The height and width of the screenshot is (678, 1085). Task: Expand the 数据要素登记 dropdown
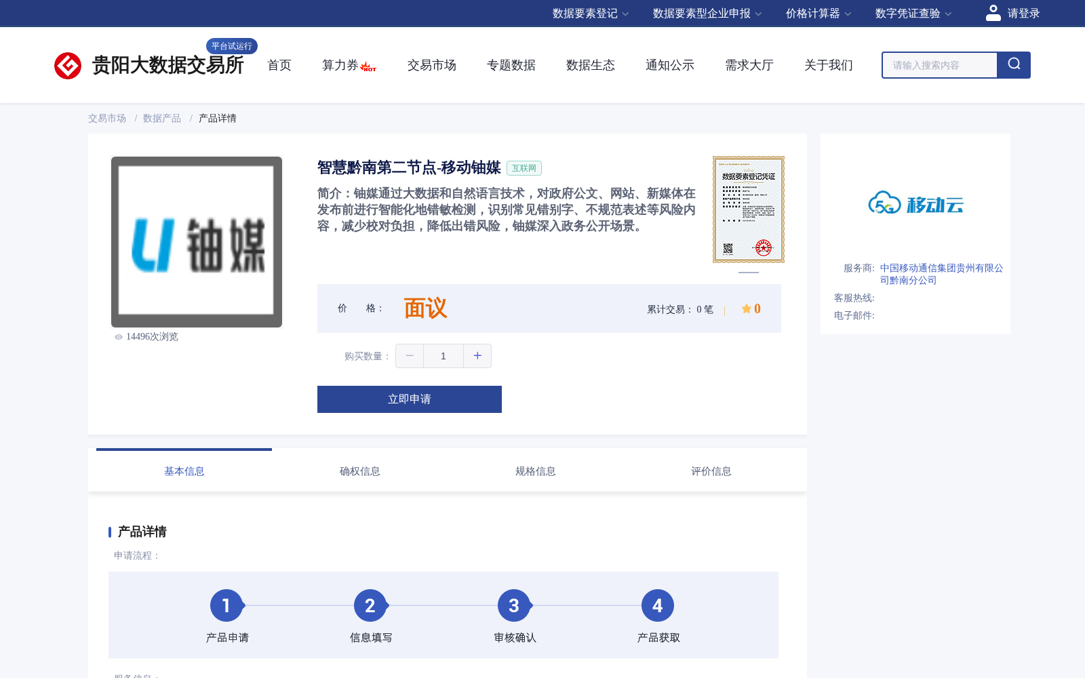pyautogui.click(x=591, y=14)
